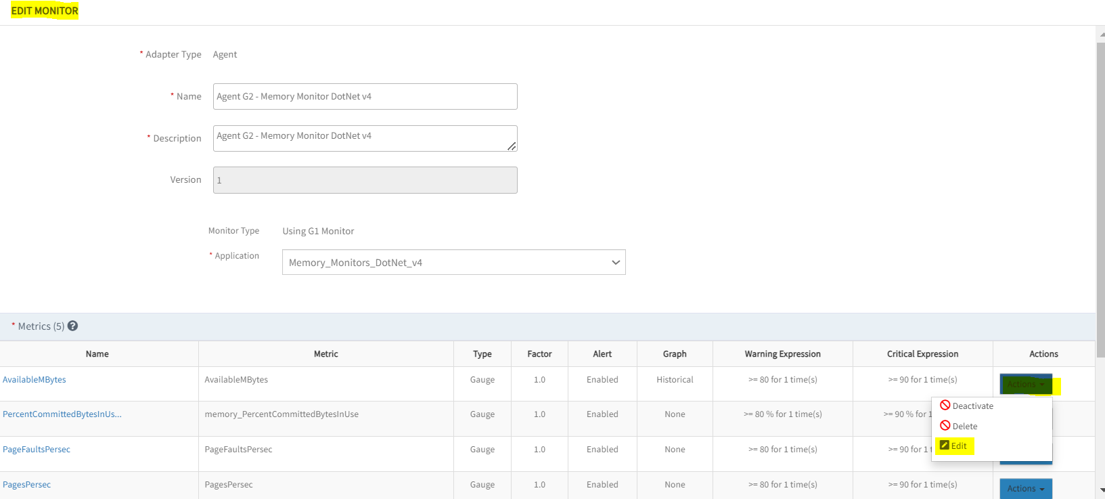The width and height of the screenshot is (1105, 499).
Task: Click the Alert column header
Action: [602, 354]
